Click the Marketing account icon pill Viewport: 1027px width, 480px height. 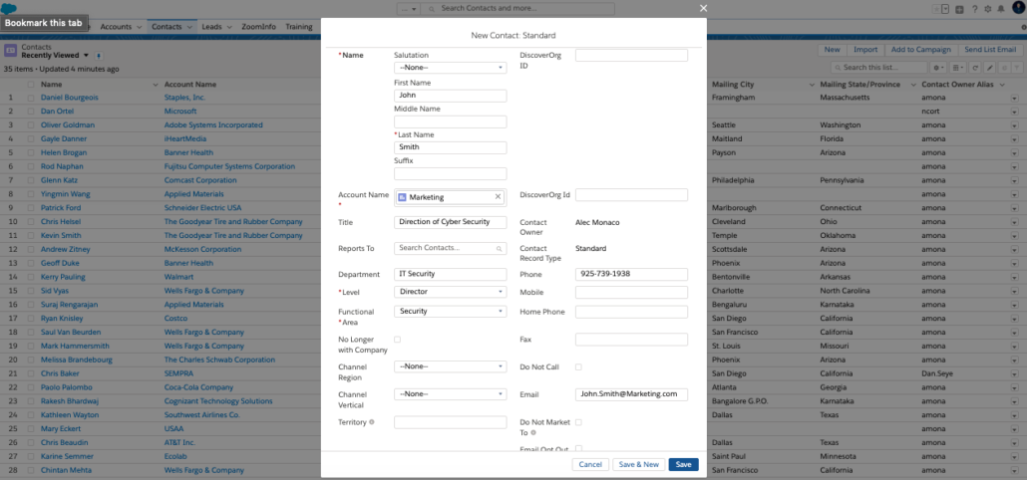tap(402, 197)
